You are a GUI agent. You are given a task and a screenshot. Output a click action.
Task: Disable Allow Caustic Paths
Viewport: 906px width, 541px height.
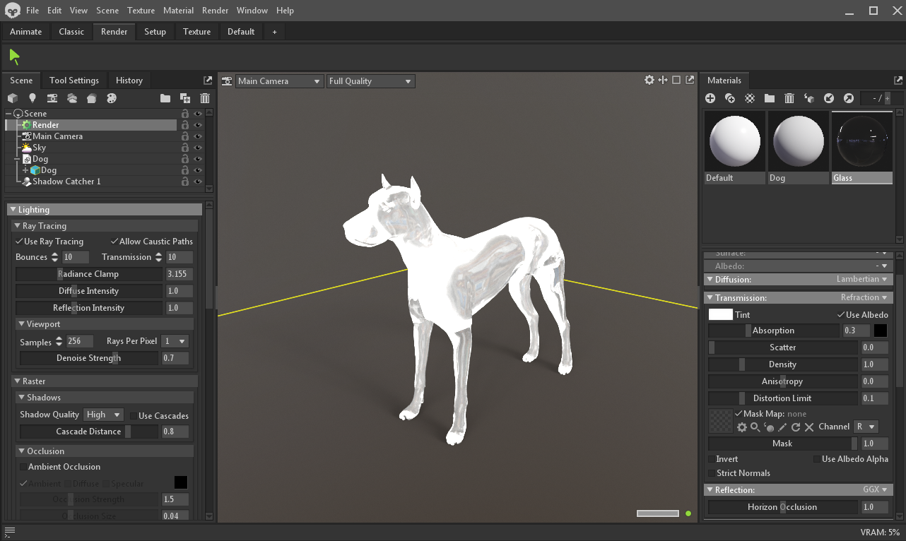coord(114,242)
